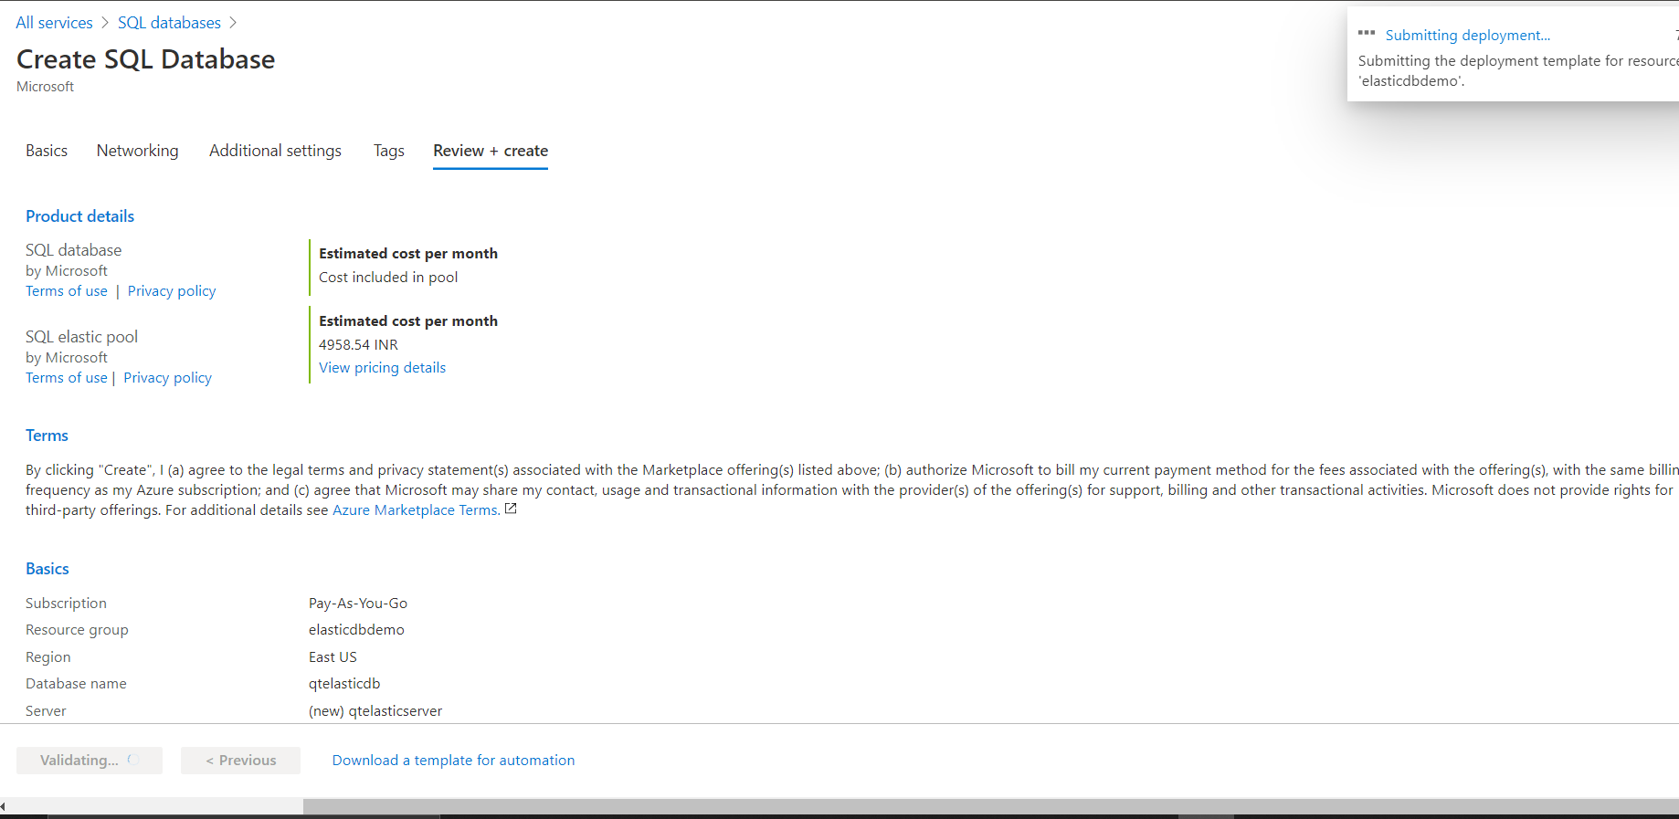Select the qtelasticdb database name value

[x=344, y=684]
